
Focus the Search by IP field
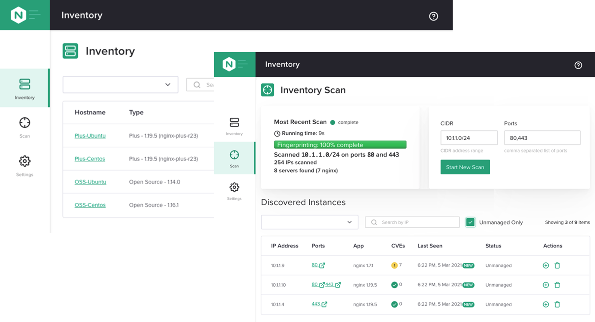tap(412, 222)
